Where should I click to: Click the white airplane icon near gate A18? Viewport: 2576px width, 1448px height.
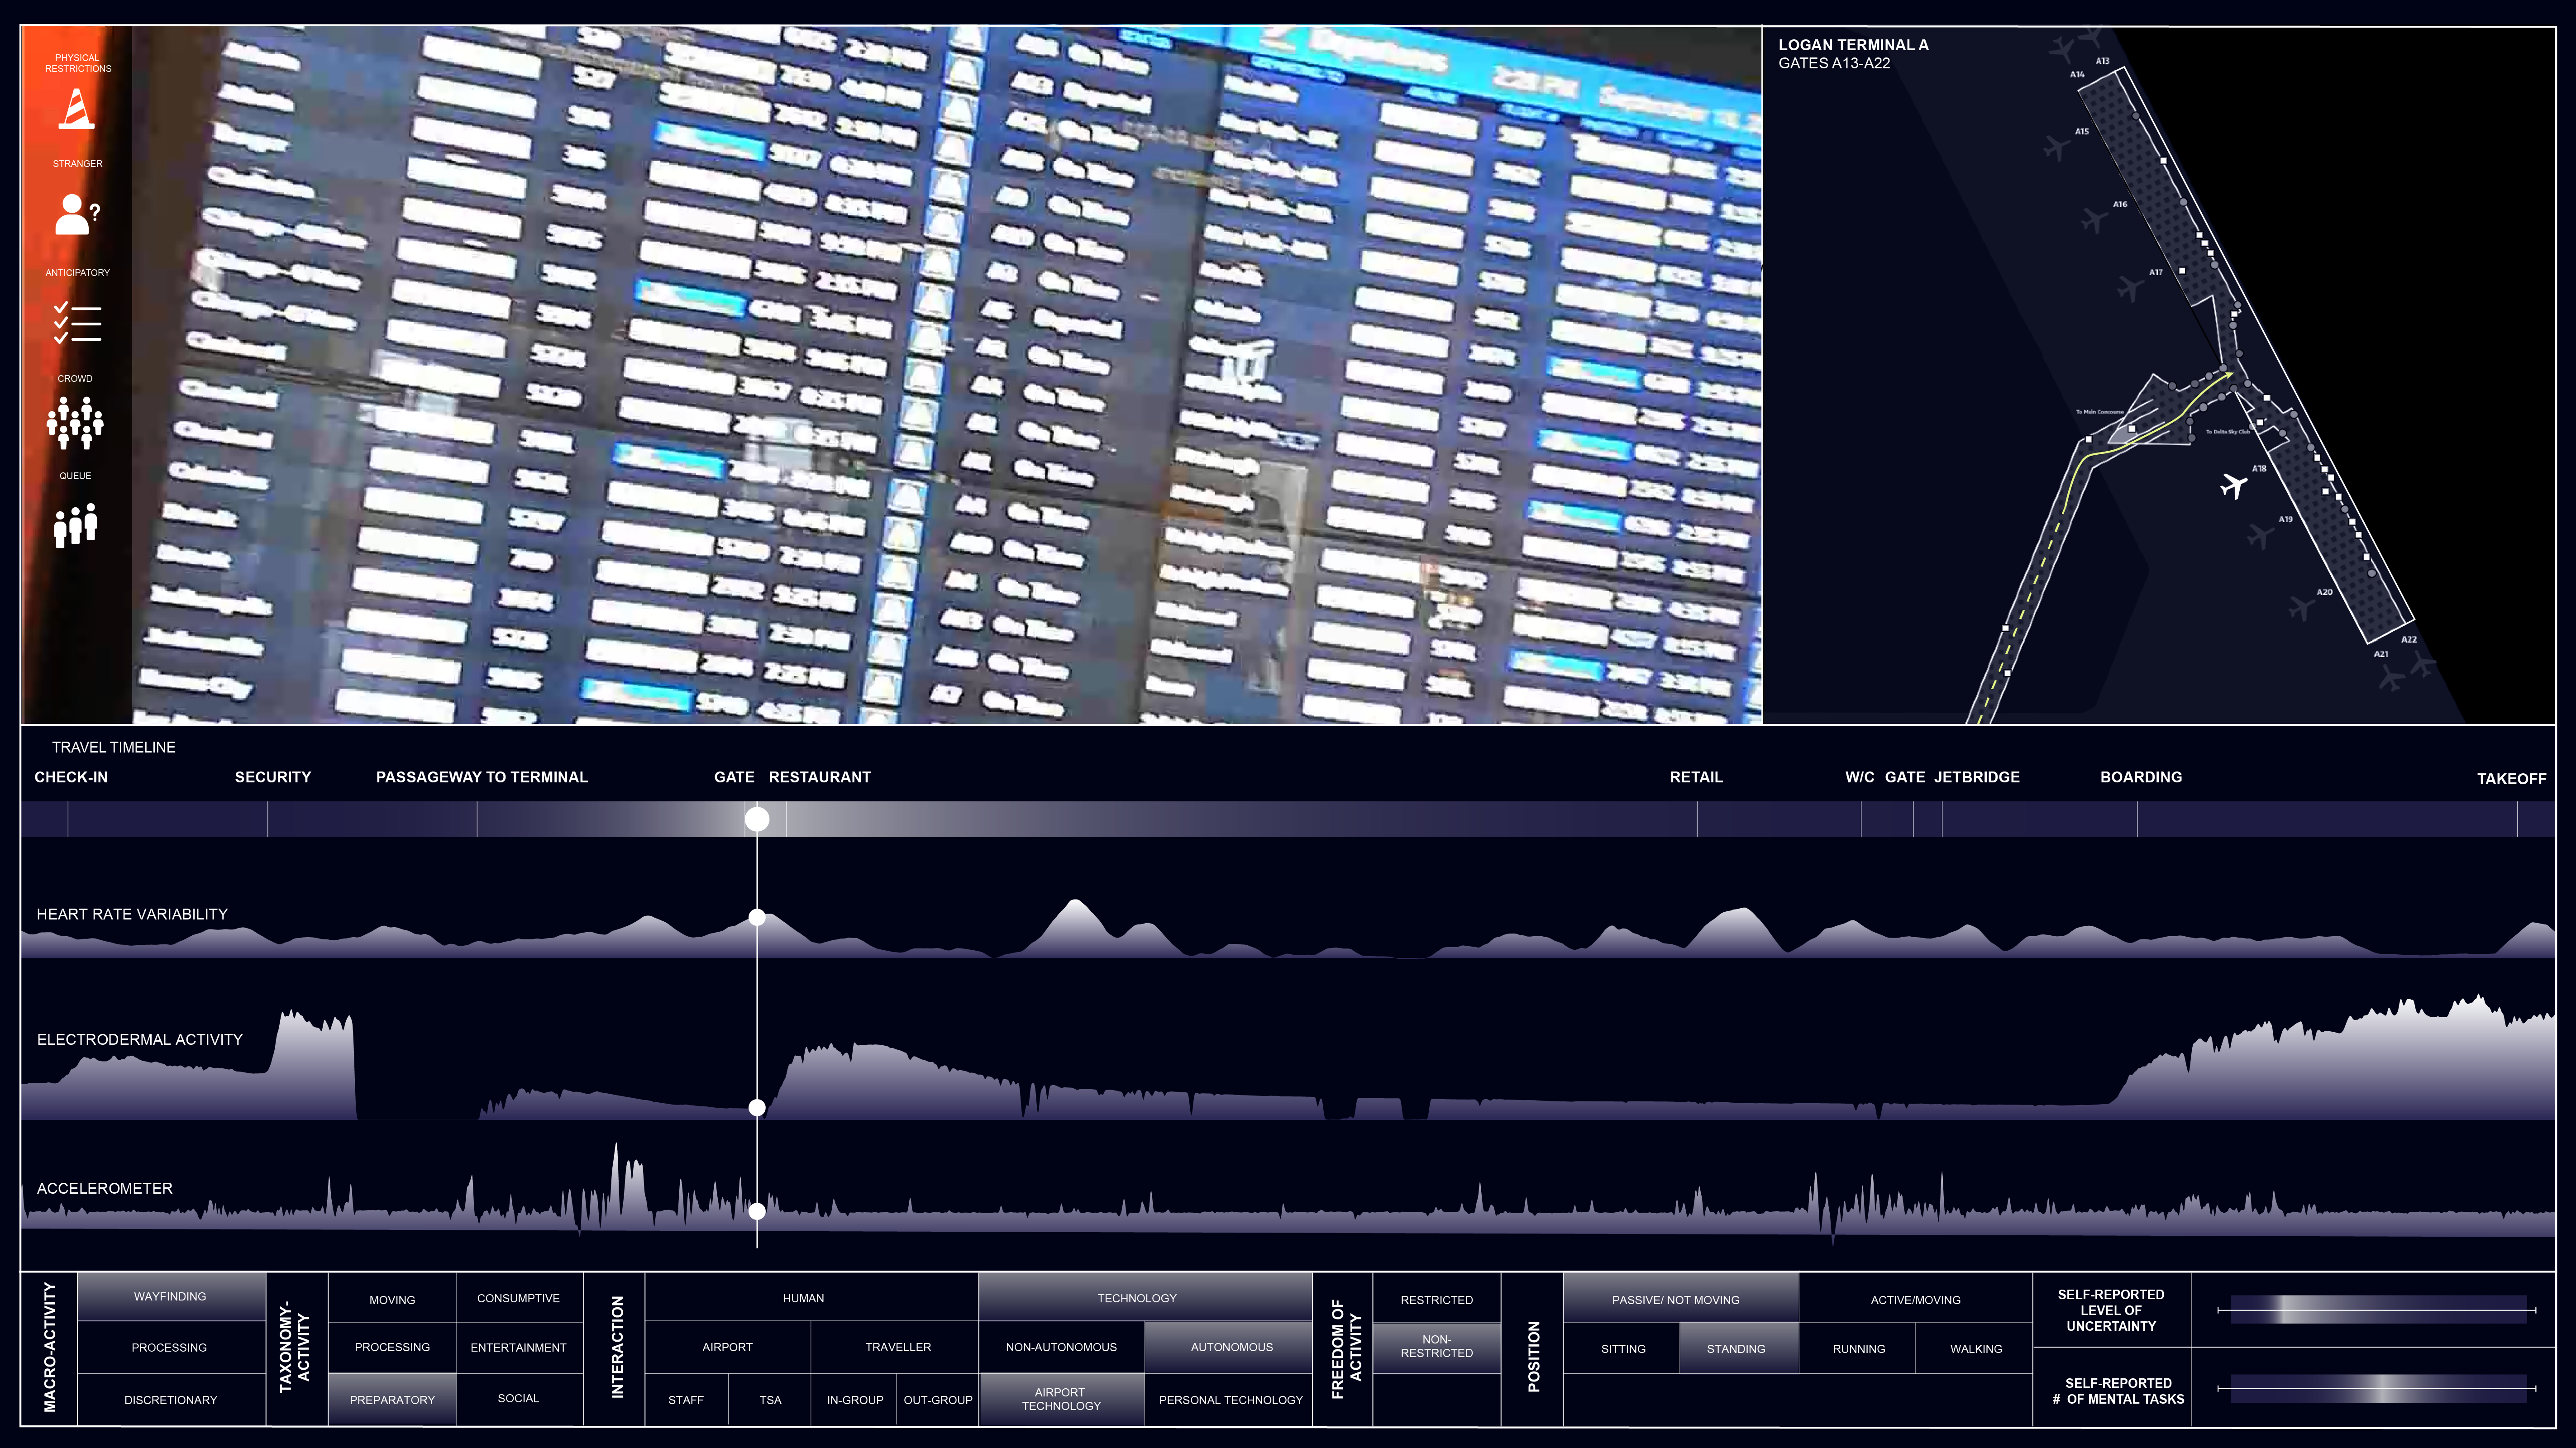(x=2233, y=486)
